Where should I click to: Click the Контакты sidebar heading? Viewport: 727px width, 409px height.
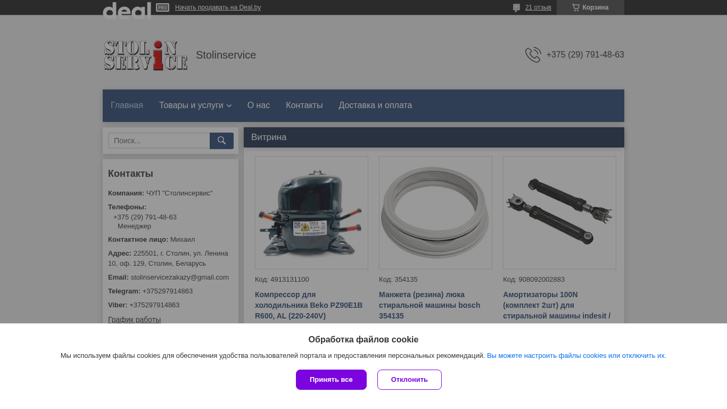(130, 174)
